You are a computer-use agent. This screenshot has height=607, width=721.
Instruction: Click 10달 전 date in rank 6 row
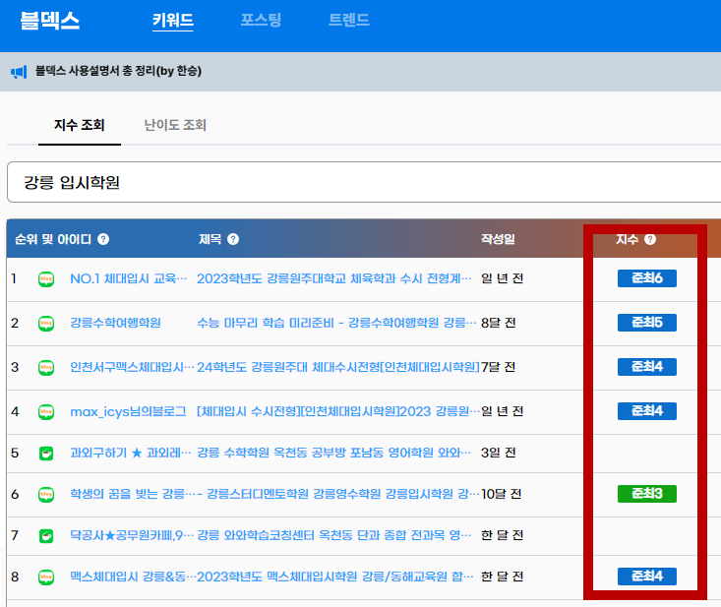click(502, 494)
